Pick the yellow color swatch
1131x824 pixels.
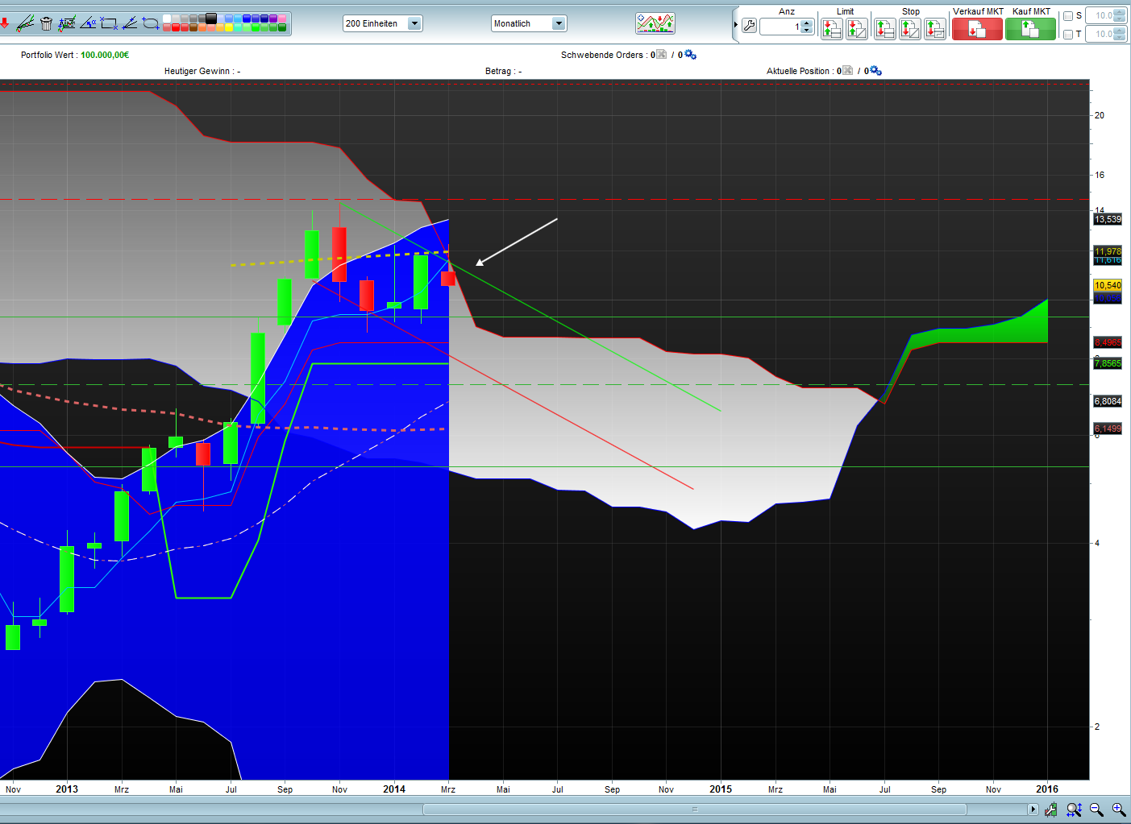(x=229, y=28)
